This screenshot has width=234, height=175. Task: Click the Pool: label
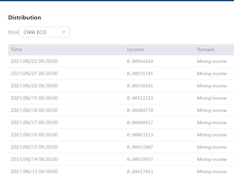[14, 32]
